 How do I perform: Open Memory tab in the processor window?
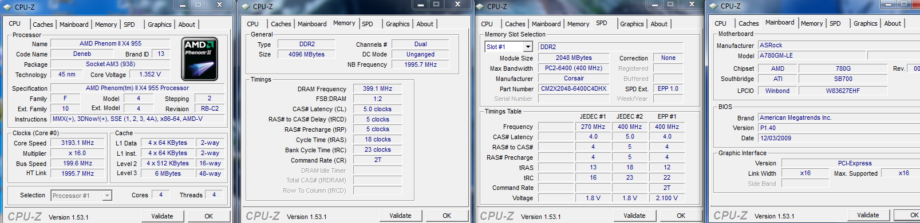pos(106,25)
